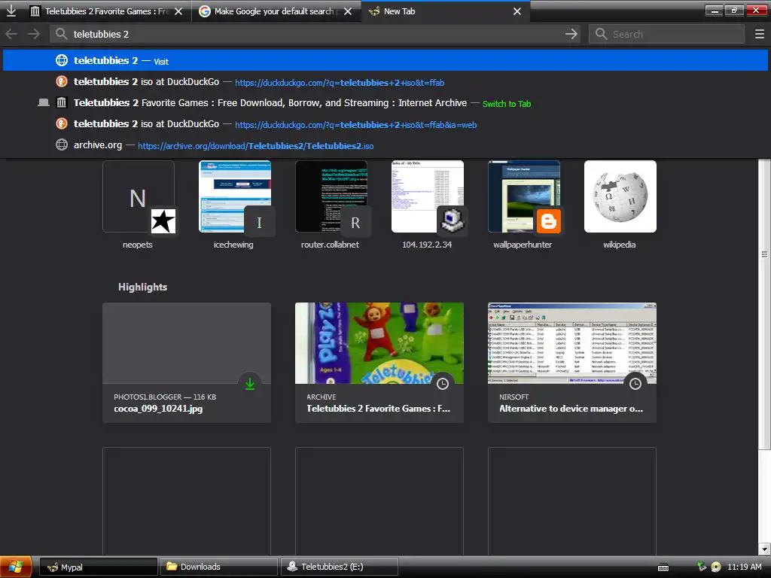Open the hamburger menu button

click(x=759, y=34)
